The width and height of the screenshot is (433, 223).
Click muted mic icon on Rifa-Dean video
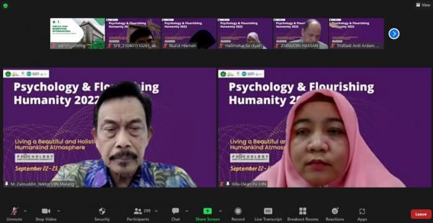click(x=221, y=184)
